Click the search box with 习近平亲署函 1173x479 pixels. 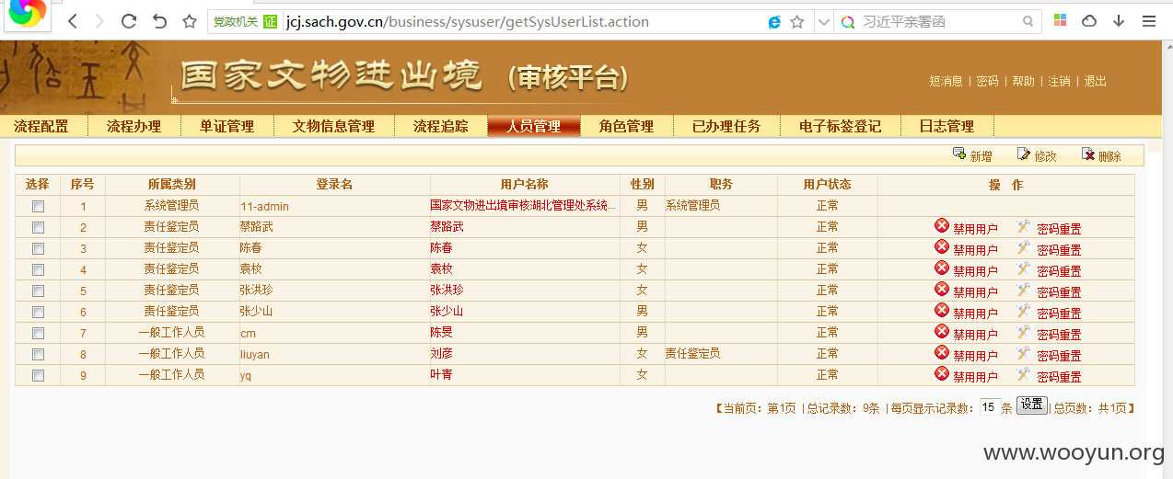pyautogui.click(x=939, y=22)
